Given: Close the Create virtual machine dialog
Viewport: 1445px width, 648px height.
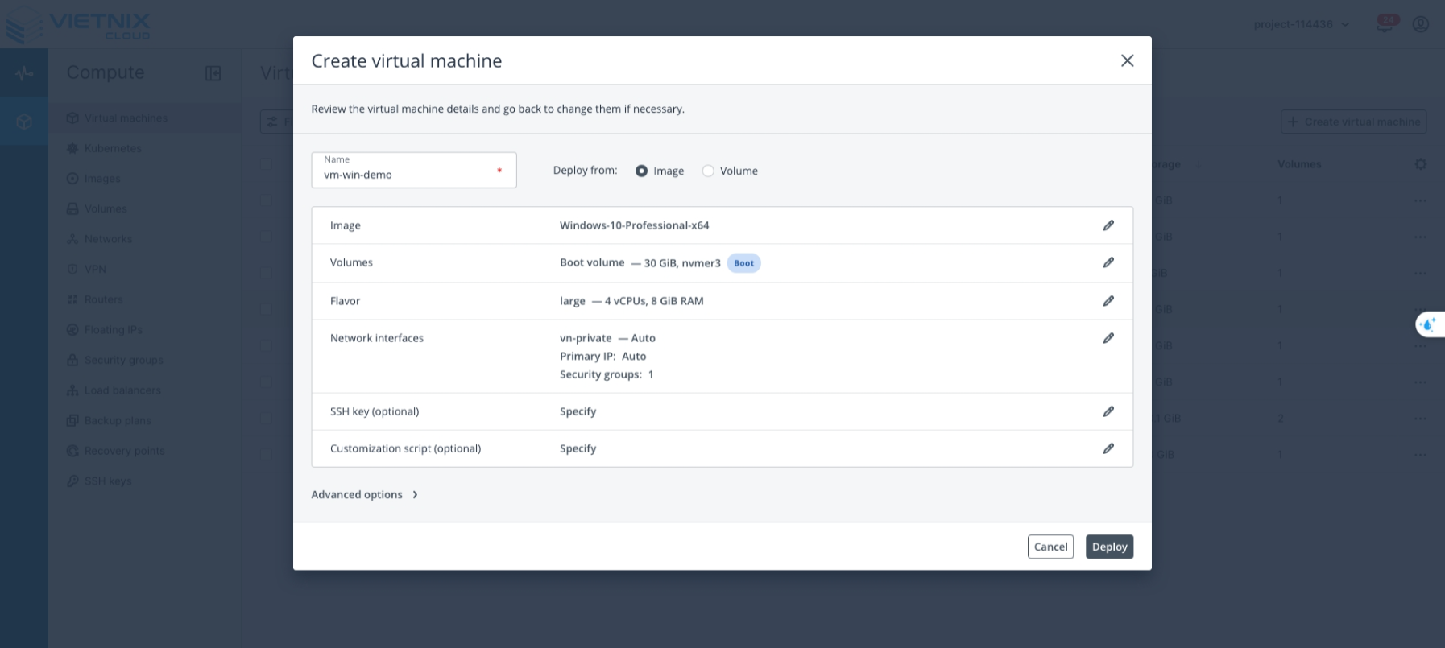Looking at the screenshot, I should pyautogui.click(x=1127, y=60).
